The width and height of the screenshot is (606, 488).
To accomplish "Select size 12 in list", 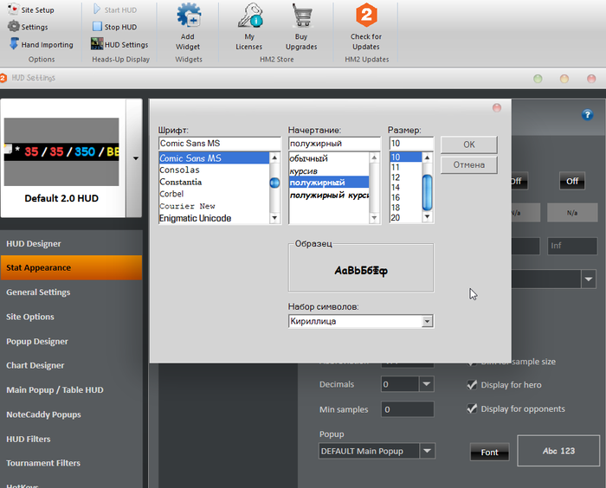I will [406, 177].
